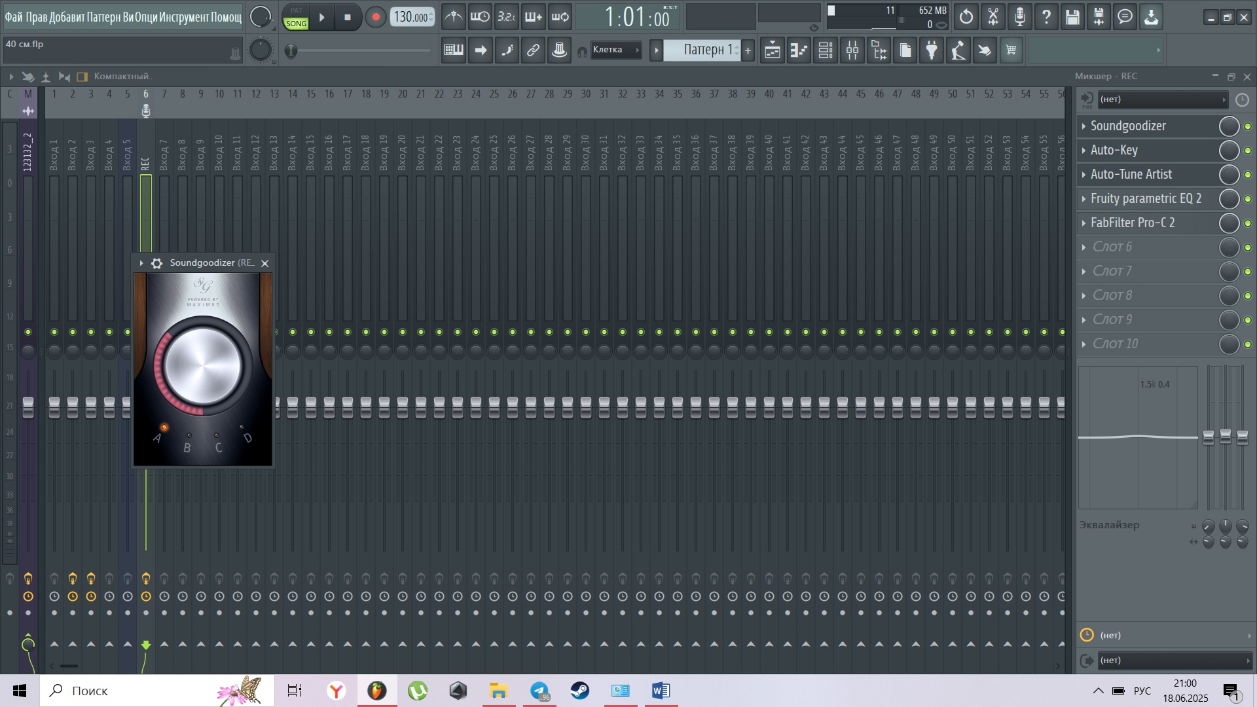Open the Playlist view button
The height and width of the screenshot is (707, 1257).
click(773, 50)
